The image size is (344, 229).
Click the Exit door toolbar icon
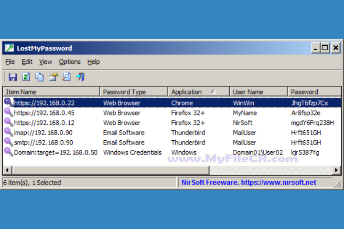81,77
